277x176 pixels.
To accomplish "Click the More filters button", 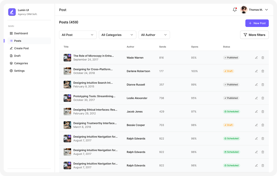I will (254, 35).
